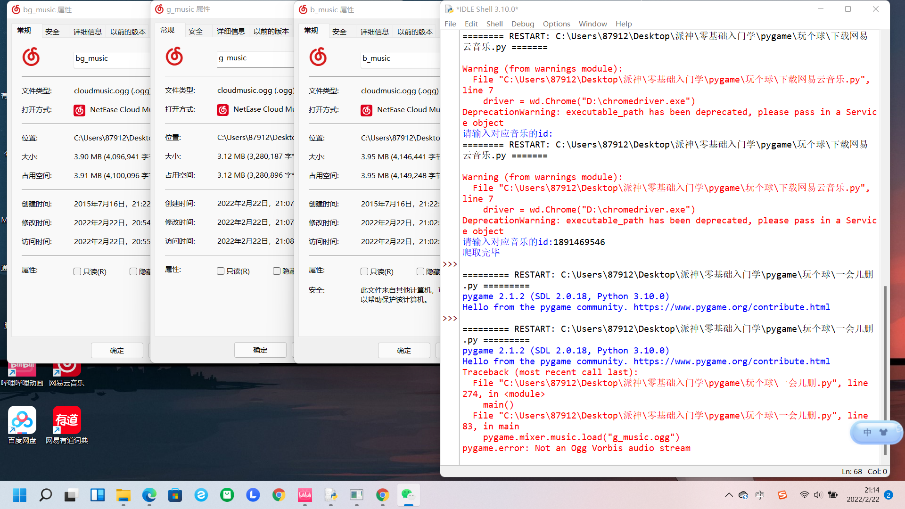Click NetEase icon in b_music title bar
This screenshot has height=509, width=905.
303,9
